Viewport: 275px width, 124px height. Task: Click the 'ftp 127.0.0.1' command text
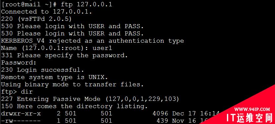coord(86,5)
